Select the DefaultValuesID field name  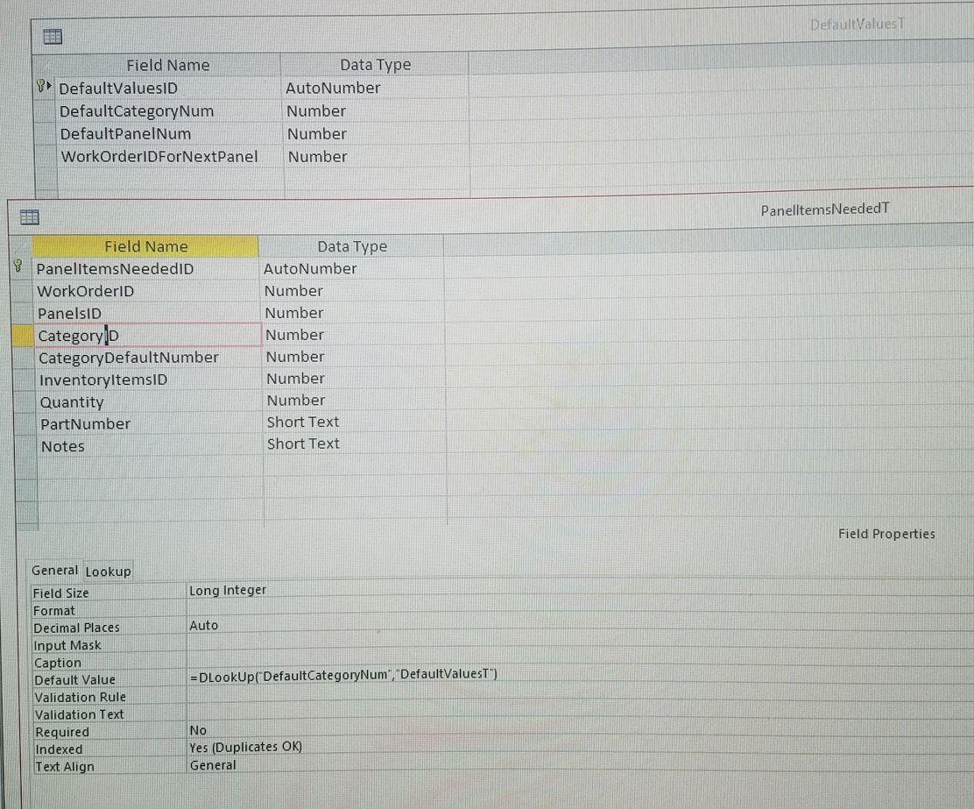[x=118, y=89]
